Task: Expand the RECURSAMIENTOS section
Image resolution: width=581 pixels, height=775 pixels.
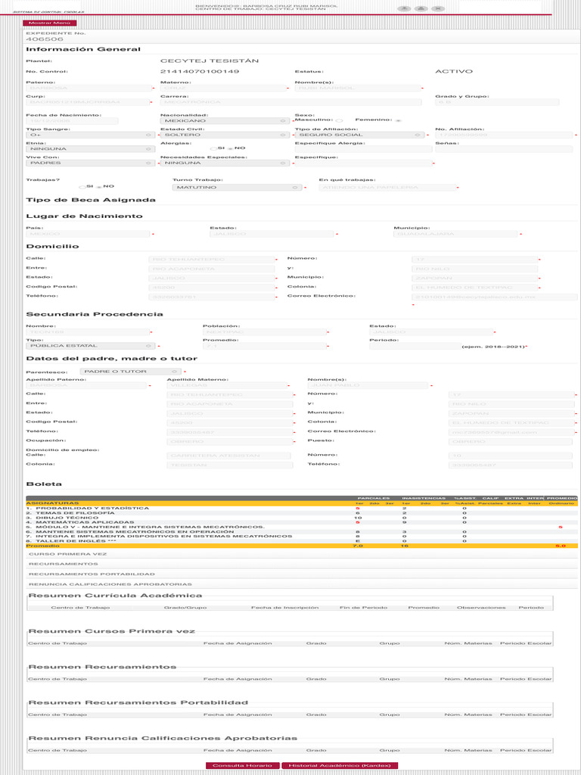Action: coord(301,564)
